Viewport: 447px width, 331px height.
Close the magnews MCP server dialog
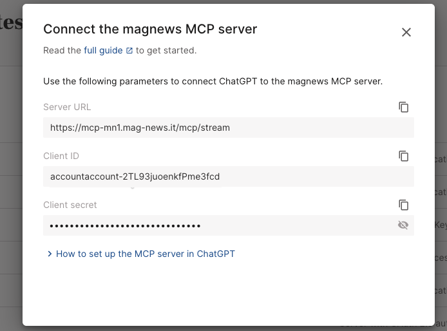point(406,32)
